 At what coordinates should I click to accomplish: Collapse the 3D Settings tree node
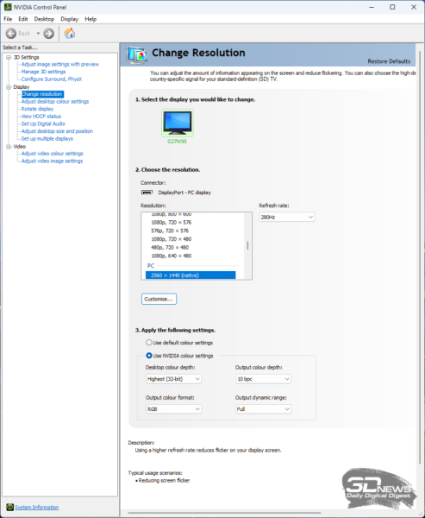[x=9, y=58]
